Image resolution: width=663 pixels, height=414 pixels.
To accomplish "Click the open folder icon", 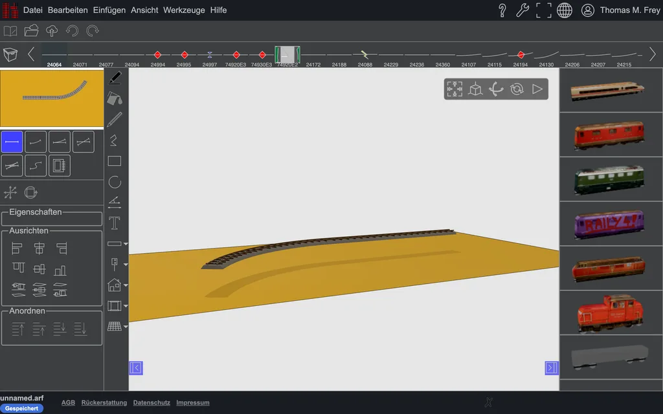I will (31, 31).
